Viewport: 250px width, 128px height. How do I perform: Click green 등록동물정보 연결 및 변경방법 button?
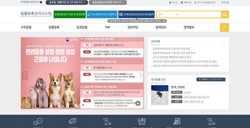[70, 14]
